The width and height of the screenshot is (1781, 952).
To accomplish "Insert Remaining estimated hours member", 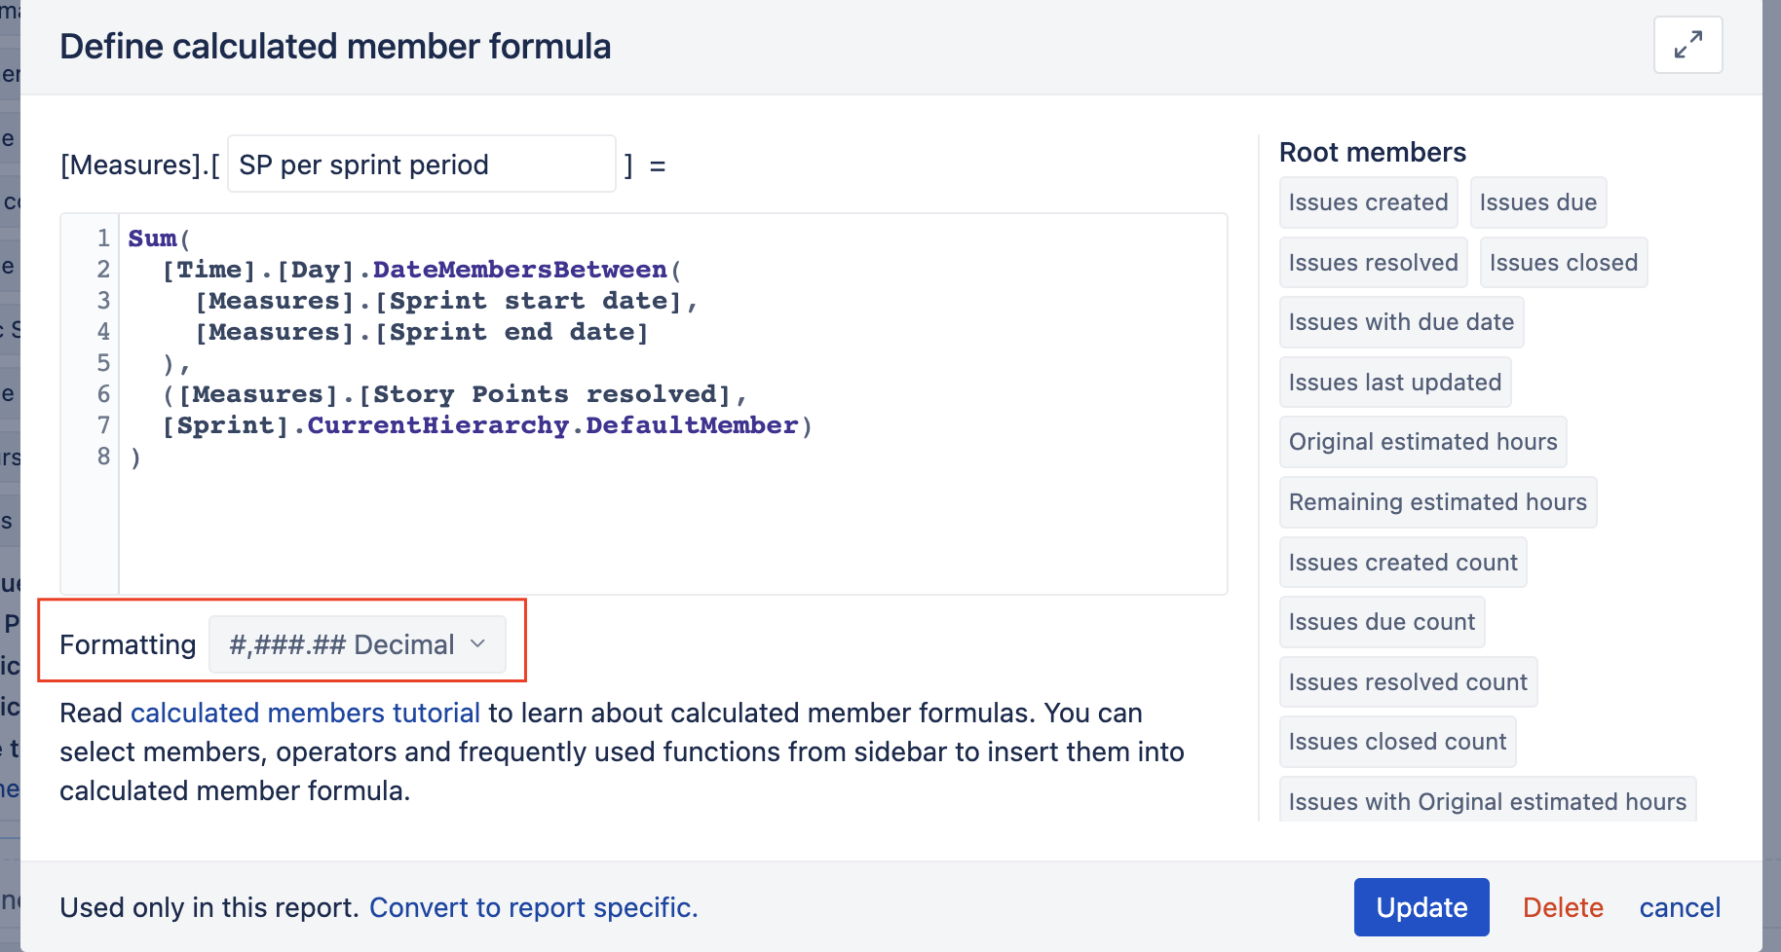I will [x=1437, y=502].
